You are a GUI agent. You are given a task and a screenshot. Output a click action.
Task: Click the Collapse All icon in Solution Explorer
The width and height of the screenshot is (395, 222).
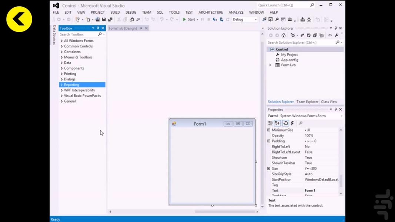(x=315, y=36)
